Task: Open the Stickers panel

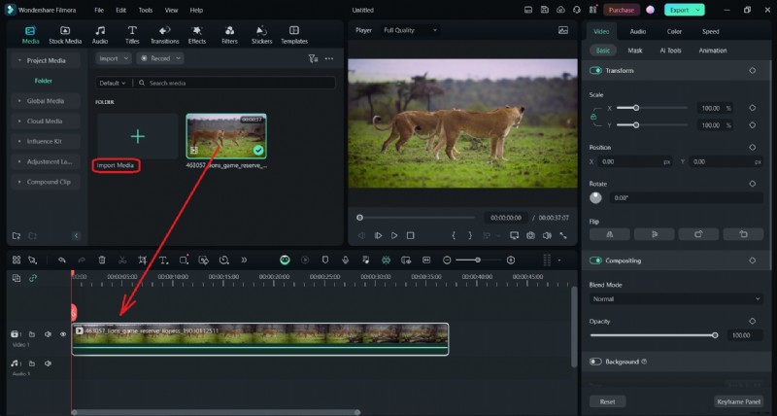Action: (261, 35)
